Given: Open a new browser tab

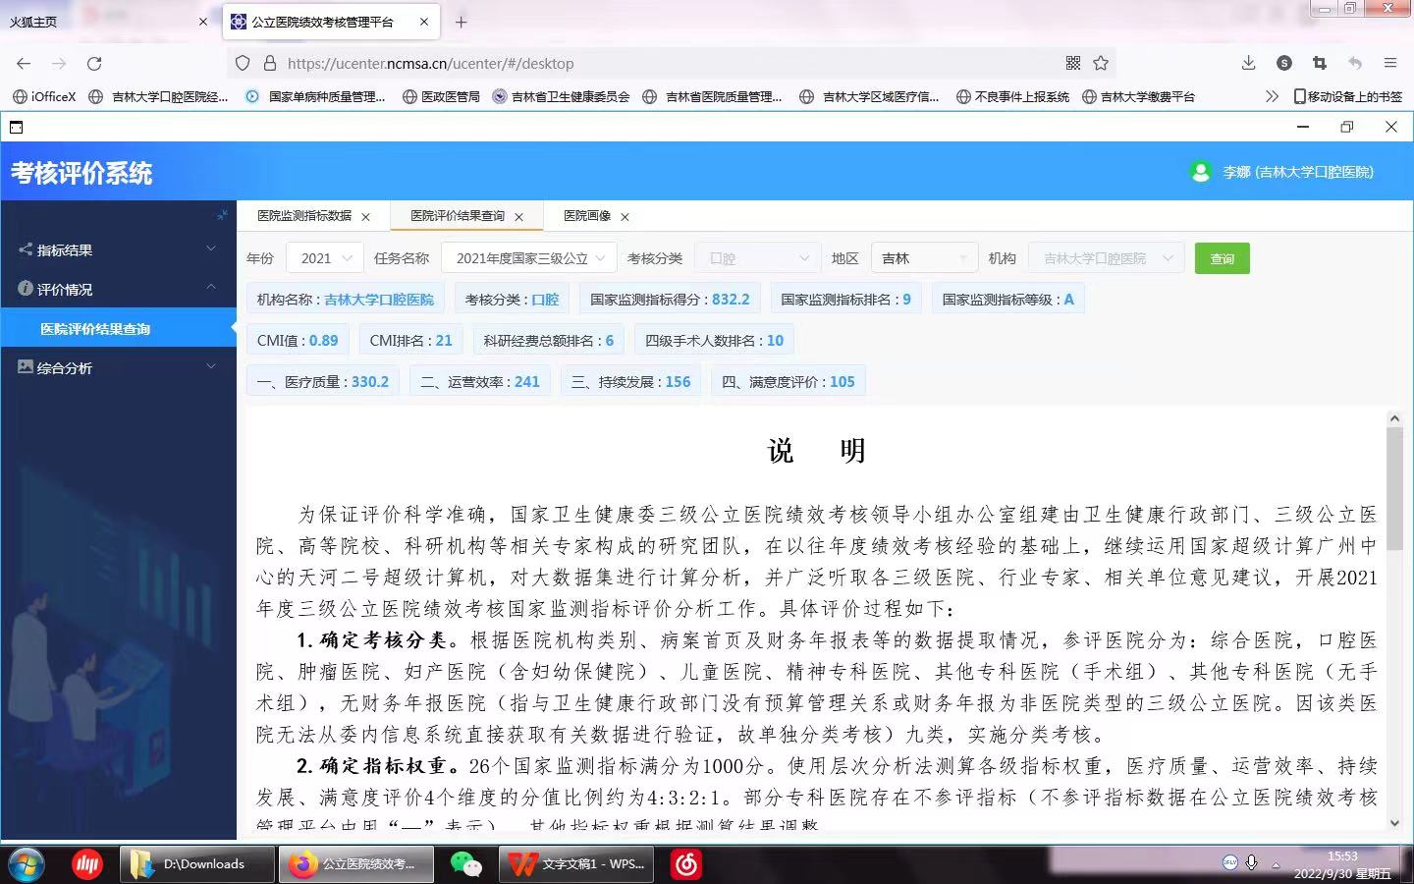Looking at the screenshot, I should tap(461, 22).
